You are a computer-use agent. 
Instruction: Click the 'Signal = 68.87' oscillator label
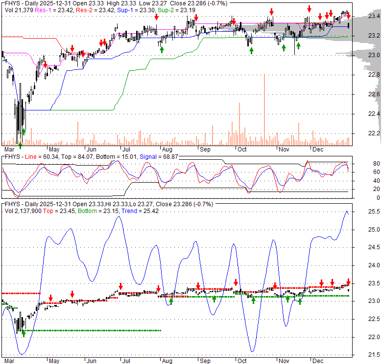(x=159, y=157)
